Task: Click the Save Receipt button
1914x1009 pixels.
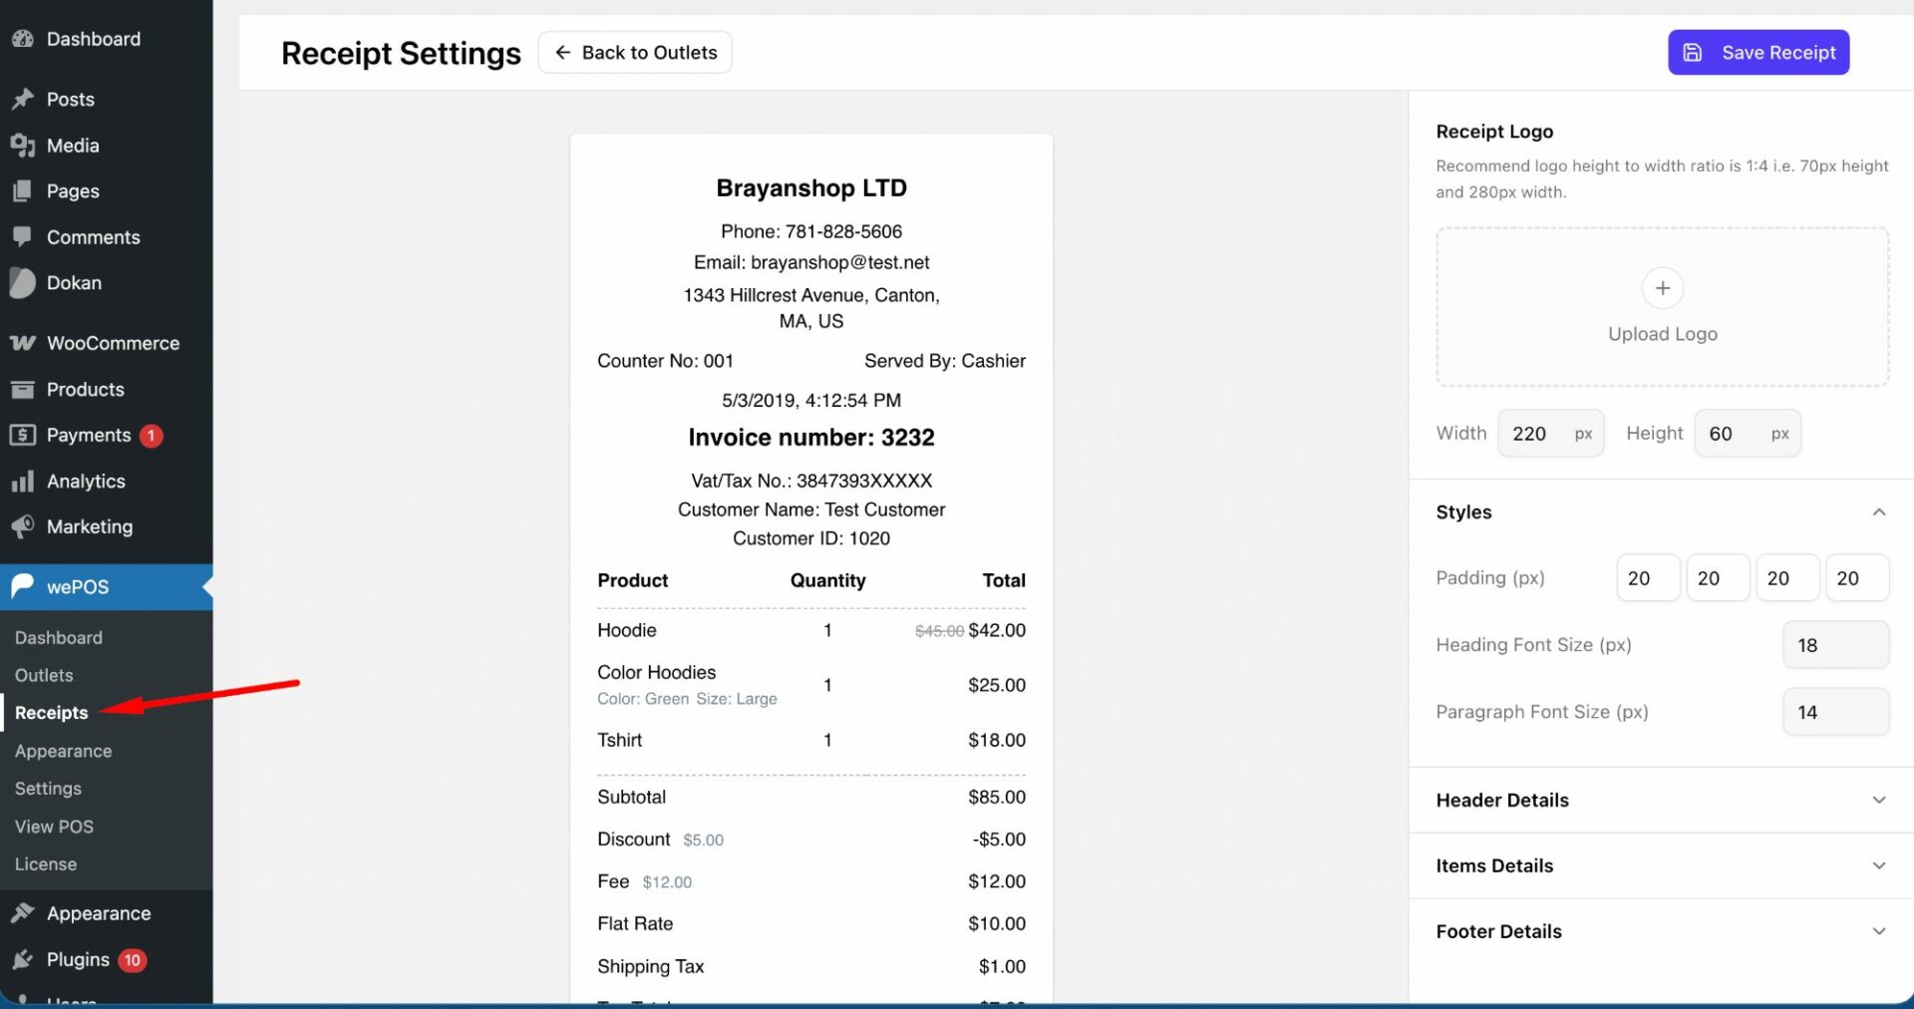Action: (x=1758, y=53)
